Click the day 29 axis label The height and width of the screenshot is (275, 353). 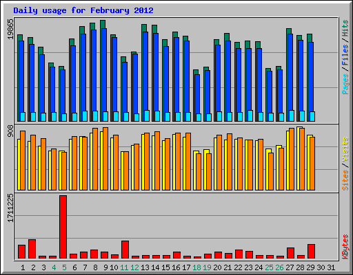[x=310, y=267]
